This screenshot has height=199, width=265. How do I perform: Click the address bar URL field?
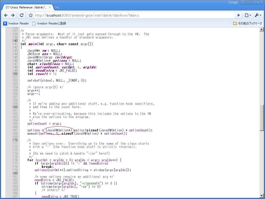point(134,15)
